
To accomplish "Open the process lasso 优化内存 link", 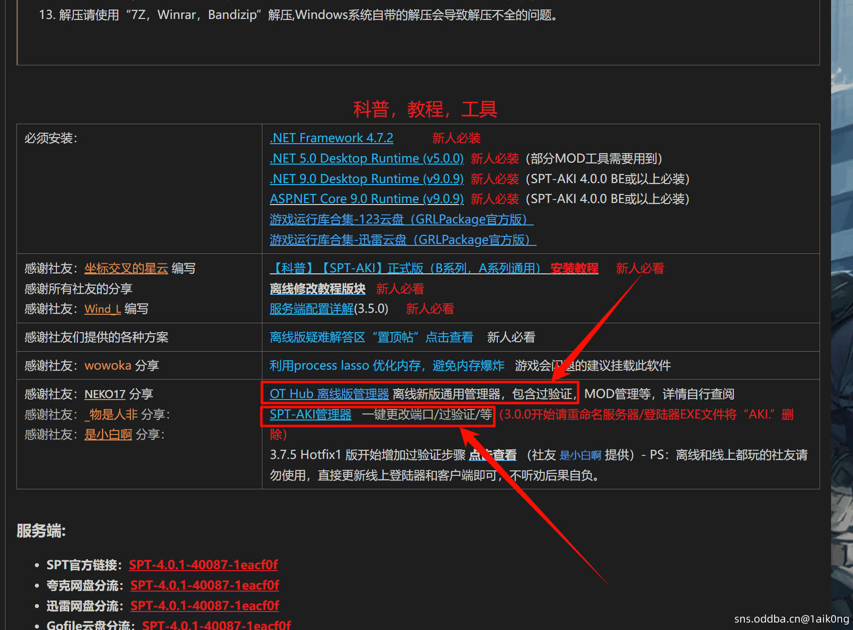I will (387, 366).
